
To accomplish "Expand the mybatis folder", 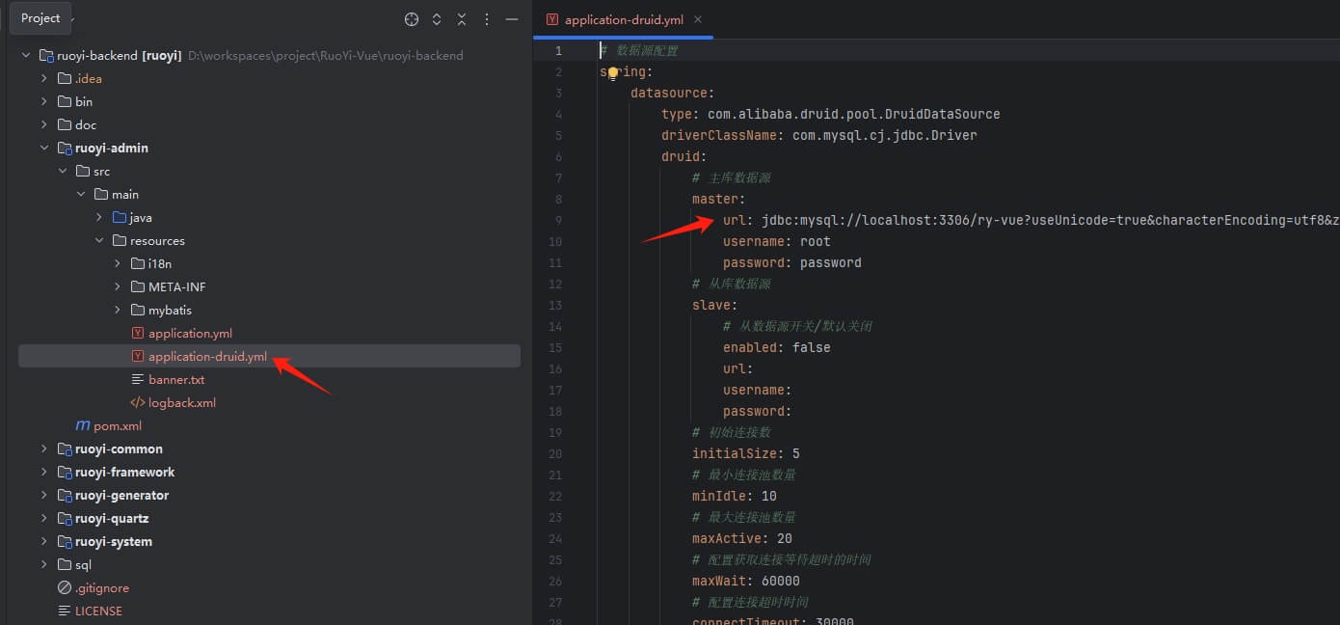I will 118,311.
